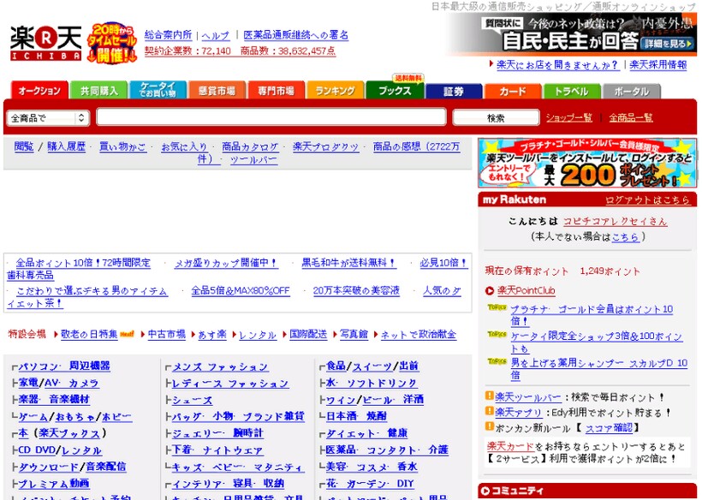Open 黒毛和牛が送料無料 promotion link
Screen dimensions: 702x500
(x=348, y=263)
